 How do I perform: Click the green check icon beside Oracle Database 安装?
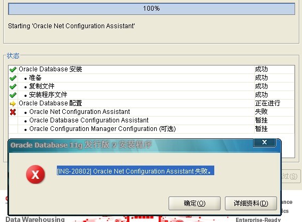[13, 69]
